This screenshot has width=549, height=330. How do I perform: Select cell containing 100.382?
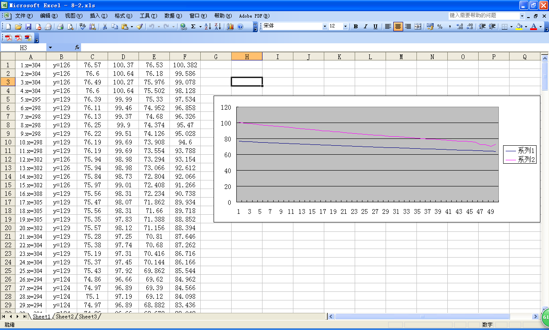coord(185,65)
